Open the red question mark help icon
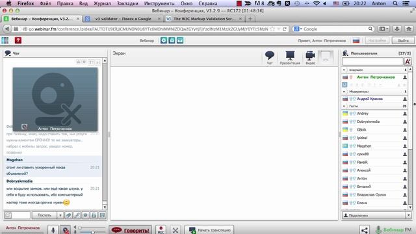416x234 pixels. (18, 40)
